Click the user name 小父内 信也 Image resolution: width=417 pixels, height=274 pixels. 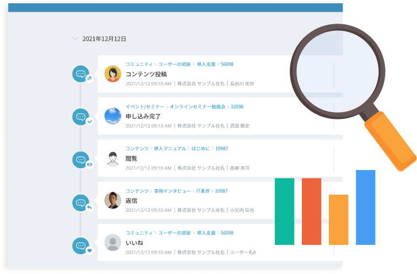click(242, 210)
